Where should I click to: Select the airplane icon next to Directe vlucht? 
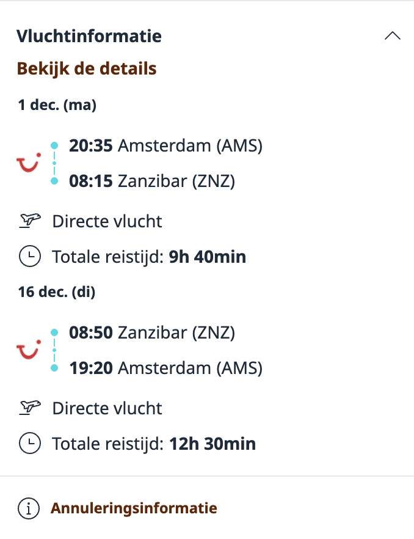click(x=29, y=221)
